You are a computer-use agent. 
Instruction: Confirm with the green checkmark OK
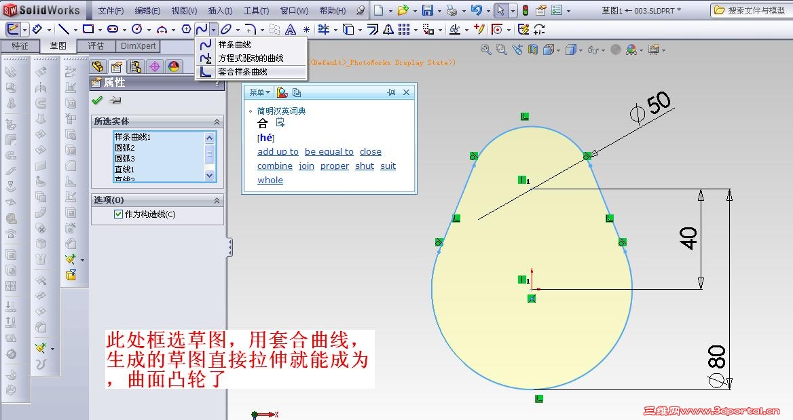click(x=97, y=100)
